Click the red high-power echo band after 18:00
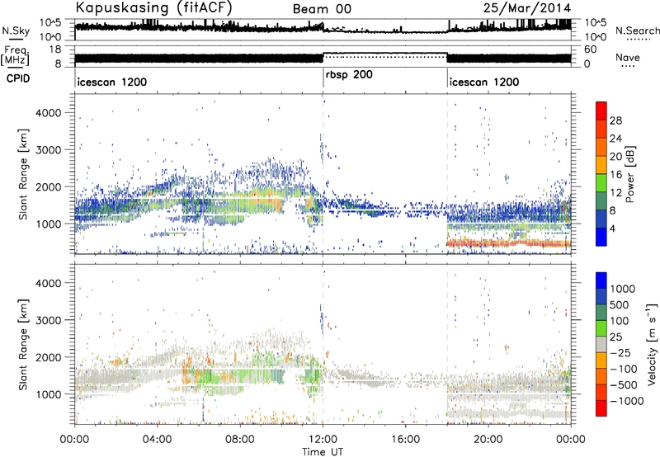The width and height of the screenshot is (660, 457). tap(508, 243)
